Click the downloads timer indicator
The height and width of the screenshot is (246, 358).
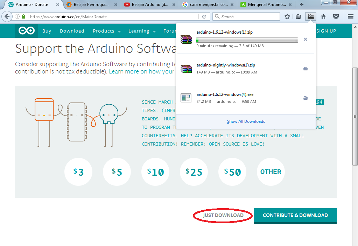(310, 16)
